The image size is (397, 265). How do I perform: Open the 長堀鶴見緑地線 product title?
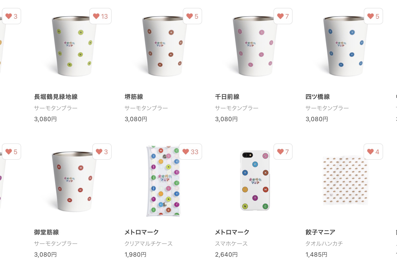(x=56, y=97)
